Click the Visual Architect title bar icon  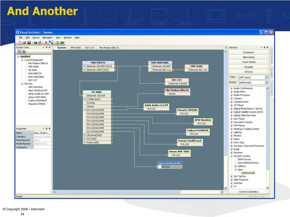[17, 32]
